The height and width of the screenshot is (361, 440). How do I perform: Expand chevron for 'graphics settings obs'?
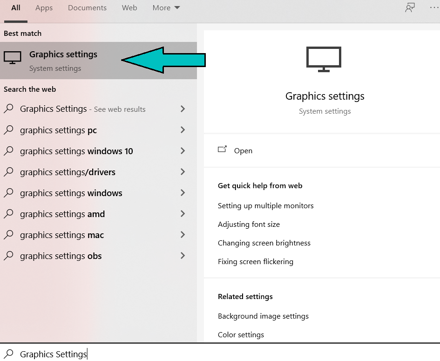point(183,256)
